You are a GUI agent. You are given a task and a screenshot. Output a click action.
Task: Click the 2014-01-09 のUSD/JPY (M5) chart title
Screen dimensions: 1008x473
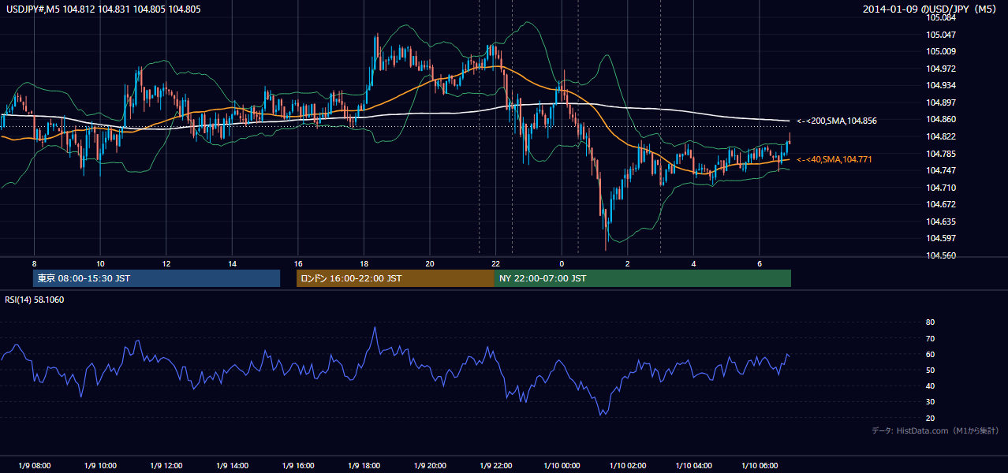point(931,9)
